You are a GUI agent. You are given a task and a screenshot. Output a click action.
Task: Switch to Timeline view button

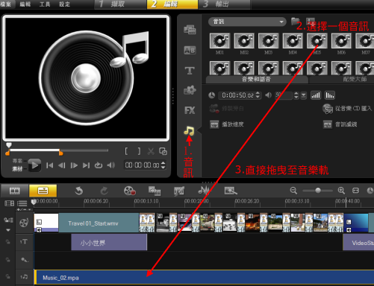coord(43,191)
